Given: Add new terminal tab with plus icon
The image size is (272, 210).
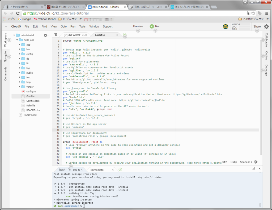Looking at the screenshot, I should pos(120,169).
